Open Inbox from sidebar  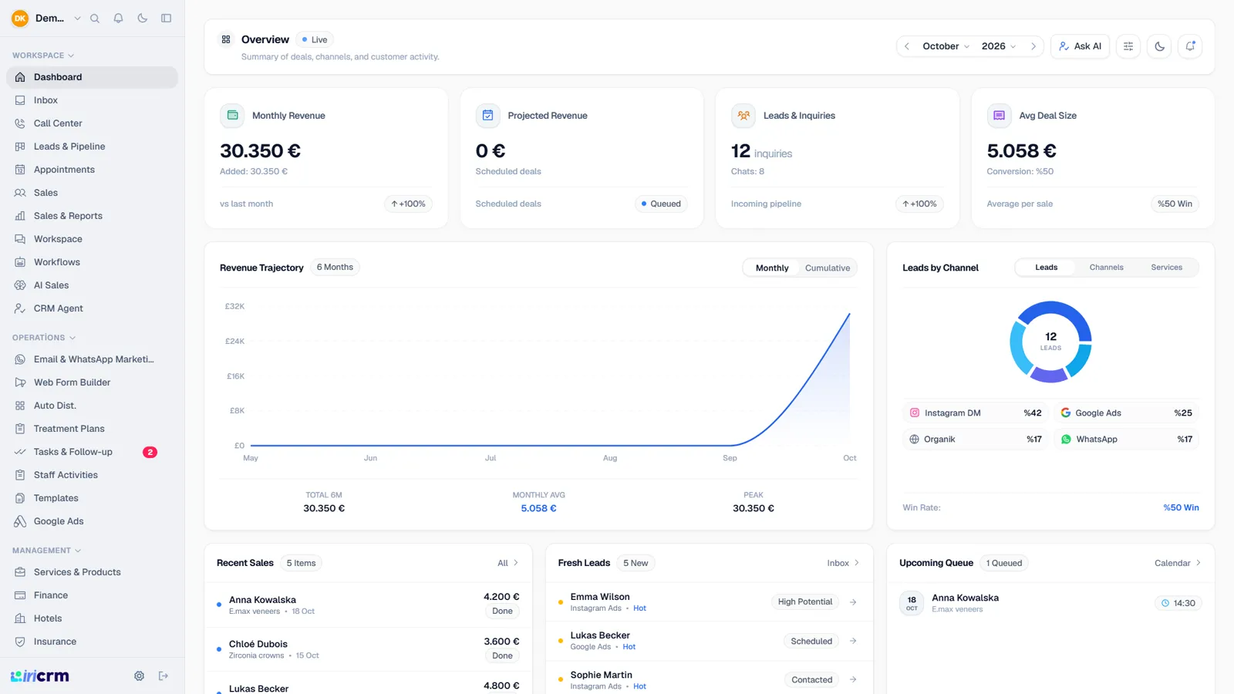point(92,100)
